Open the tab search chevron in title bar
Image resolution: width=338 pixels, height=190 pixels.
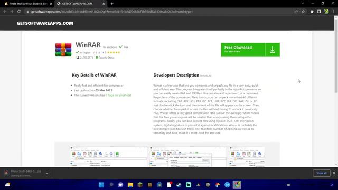click(x=303, y=4)
